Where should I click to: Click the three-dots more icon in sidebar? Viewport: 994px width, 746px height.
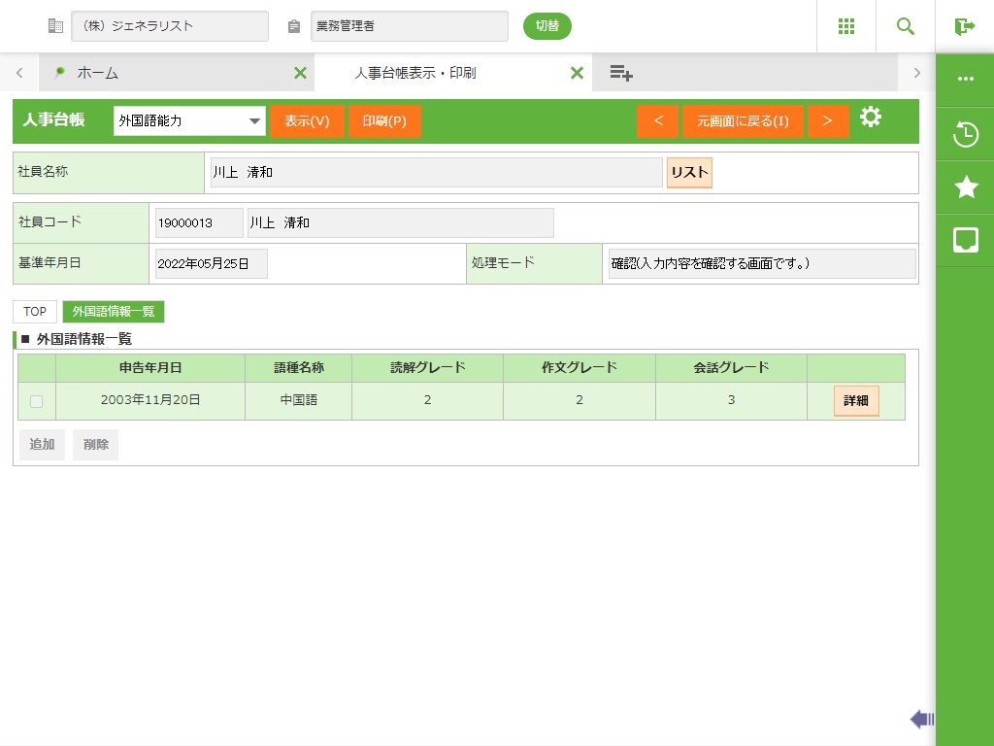966,79
